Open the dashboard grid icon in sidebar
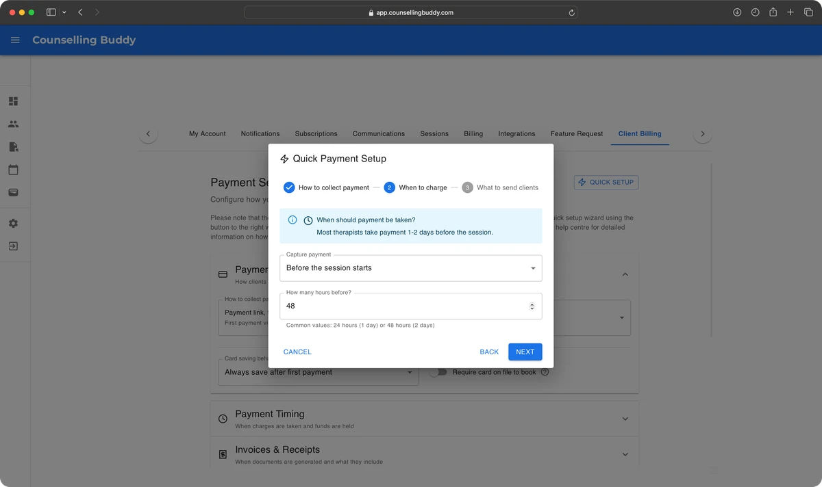Screen dimensions: 822x487 coord(13,101)
